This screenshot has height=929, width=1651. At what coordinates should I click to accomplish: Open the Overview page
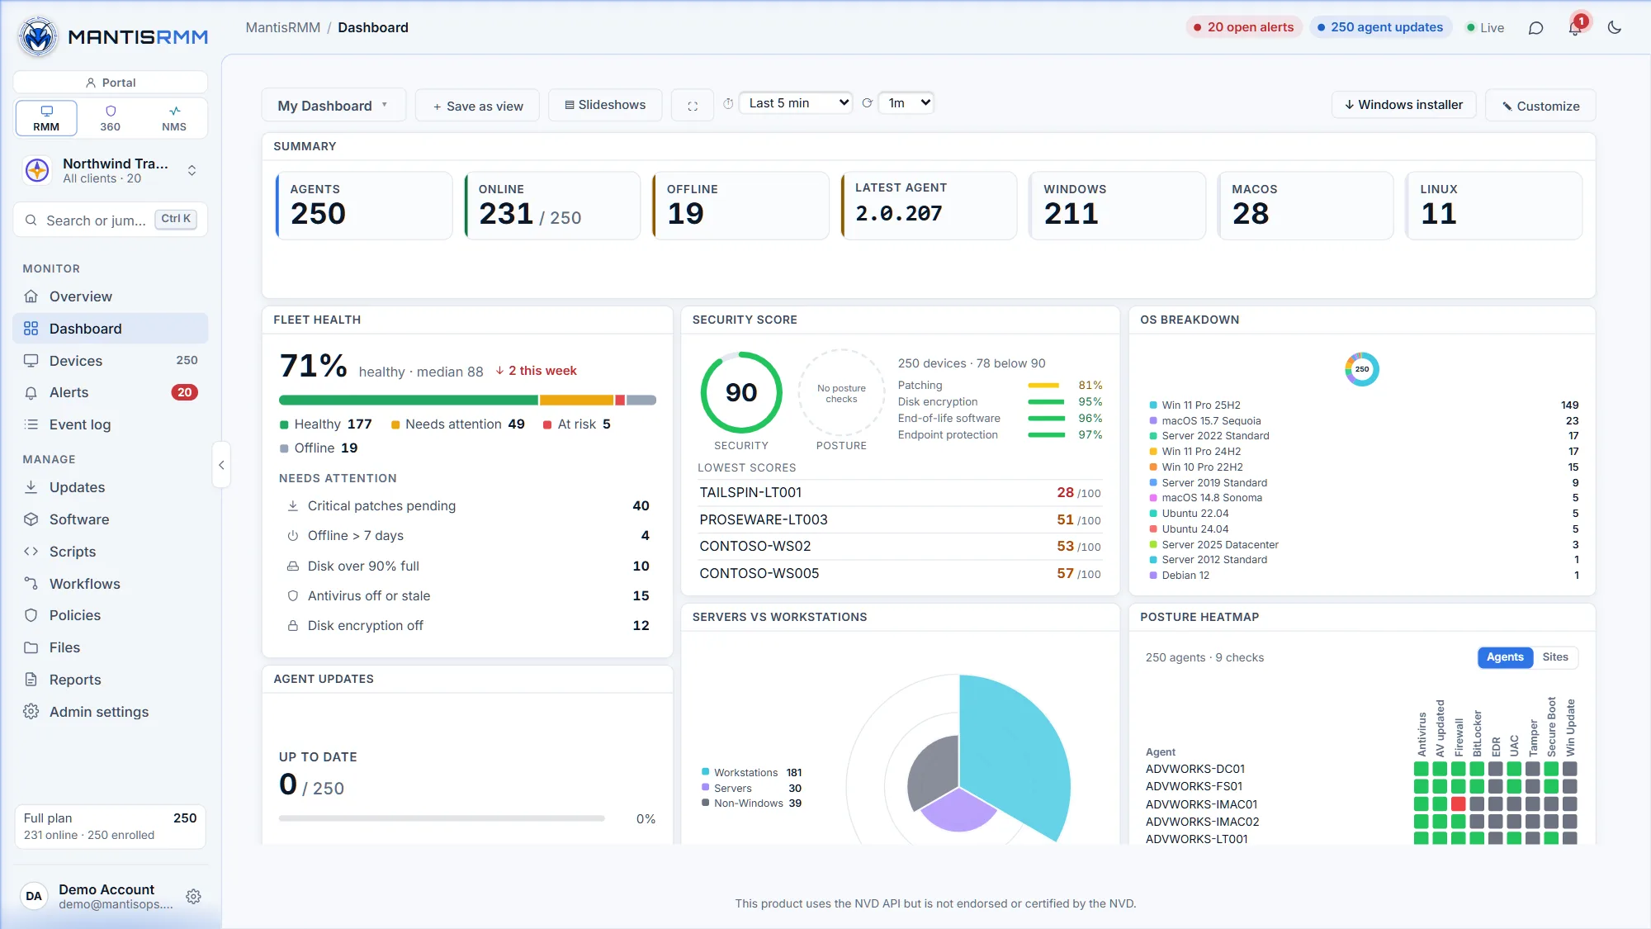tap(111, 296)
